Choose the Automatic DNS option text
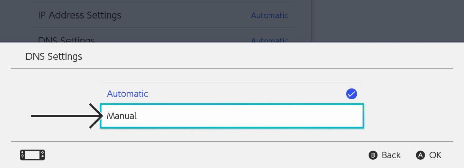 coord(127,94)
